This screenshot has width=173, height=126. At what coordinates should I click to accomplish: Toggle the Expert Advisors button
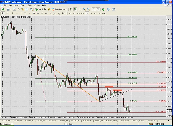(59, 9)
